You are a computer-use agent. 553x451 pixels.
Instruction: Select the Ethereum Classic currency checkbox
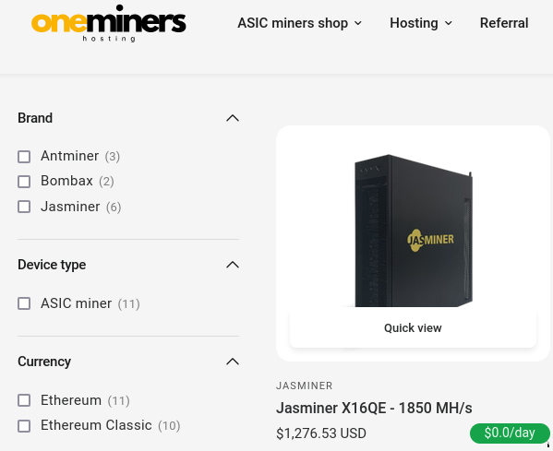point(24,425)
